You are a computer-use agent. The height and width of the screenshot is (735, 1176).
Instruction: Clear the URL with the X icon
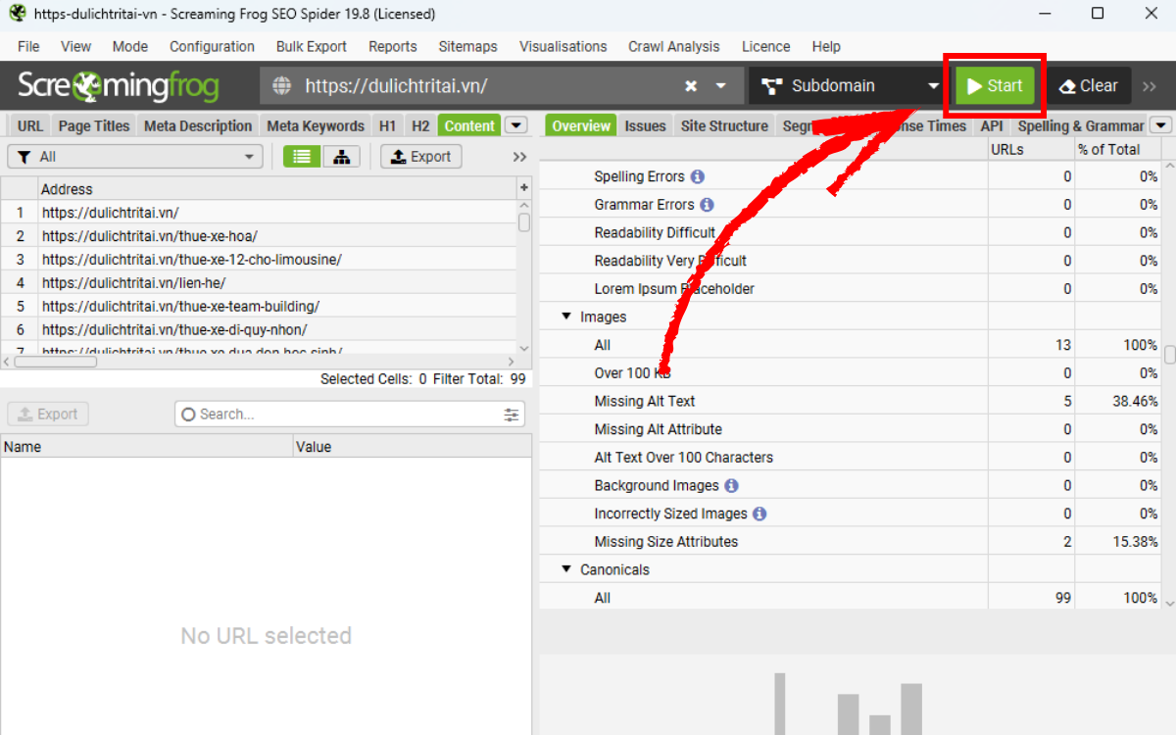coord(691,86)
